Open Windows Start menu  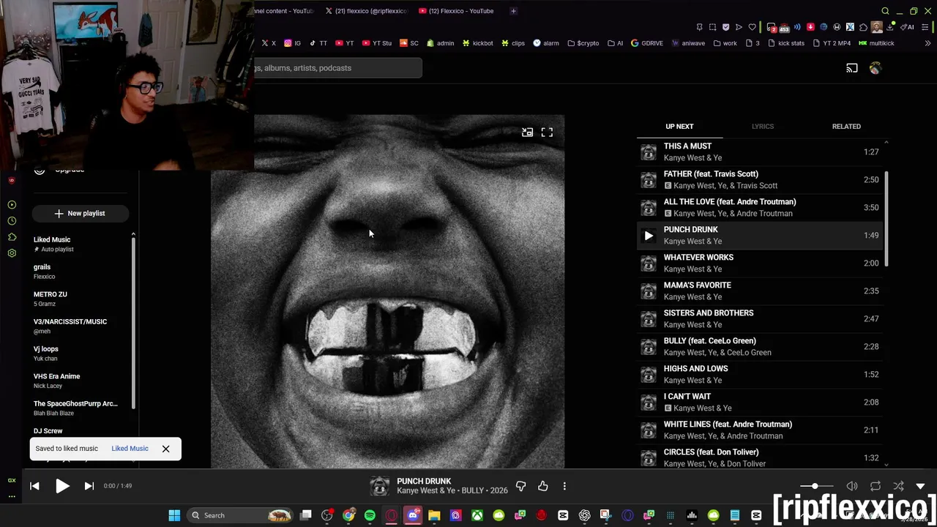coord(174,515)
